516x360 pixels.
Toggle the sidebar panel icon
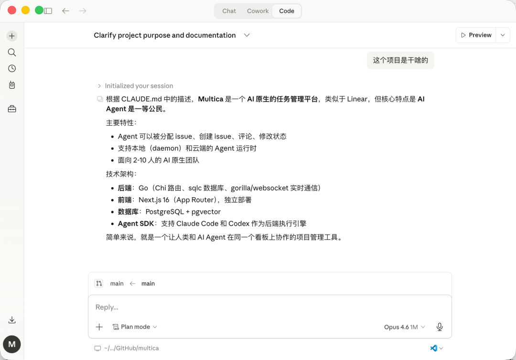click(48, 11)
